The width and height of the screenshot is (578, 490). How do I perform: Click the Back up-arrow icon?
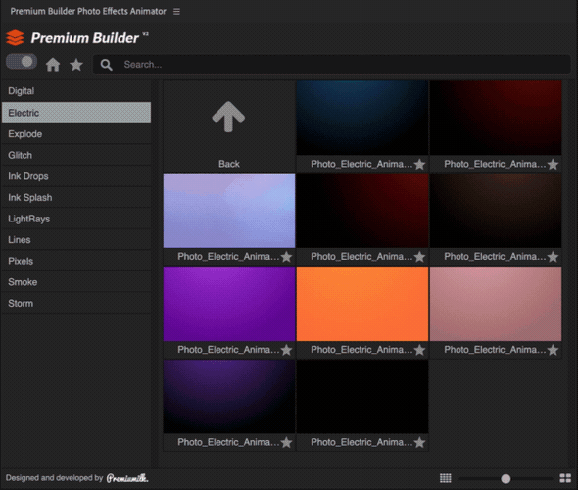[x=228, y=117]
